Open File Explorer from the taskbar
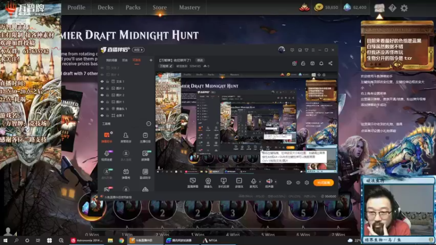Screen dimensions: 436x245 point(111,240)
